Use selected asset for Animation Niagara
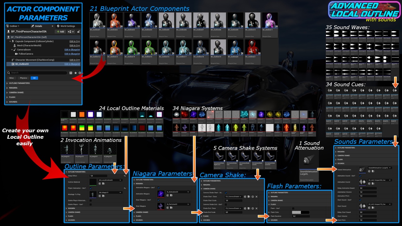Image resolution: width=402 pixels, height=226 pixels. coord(168,196)
